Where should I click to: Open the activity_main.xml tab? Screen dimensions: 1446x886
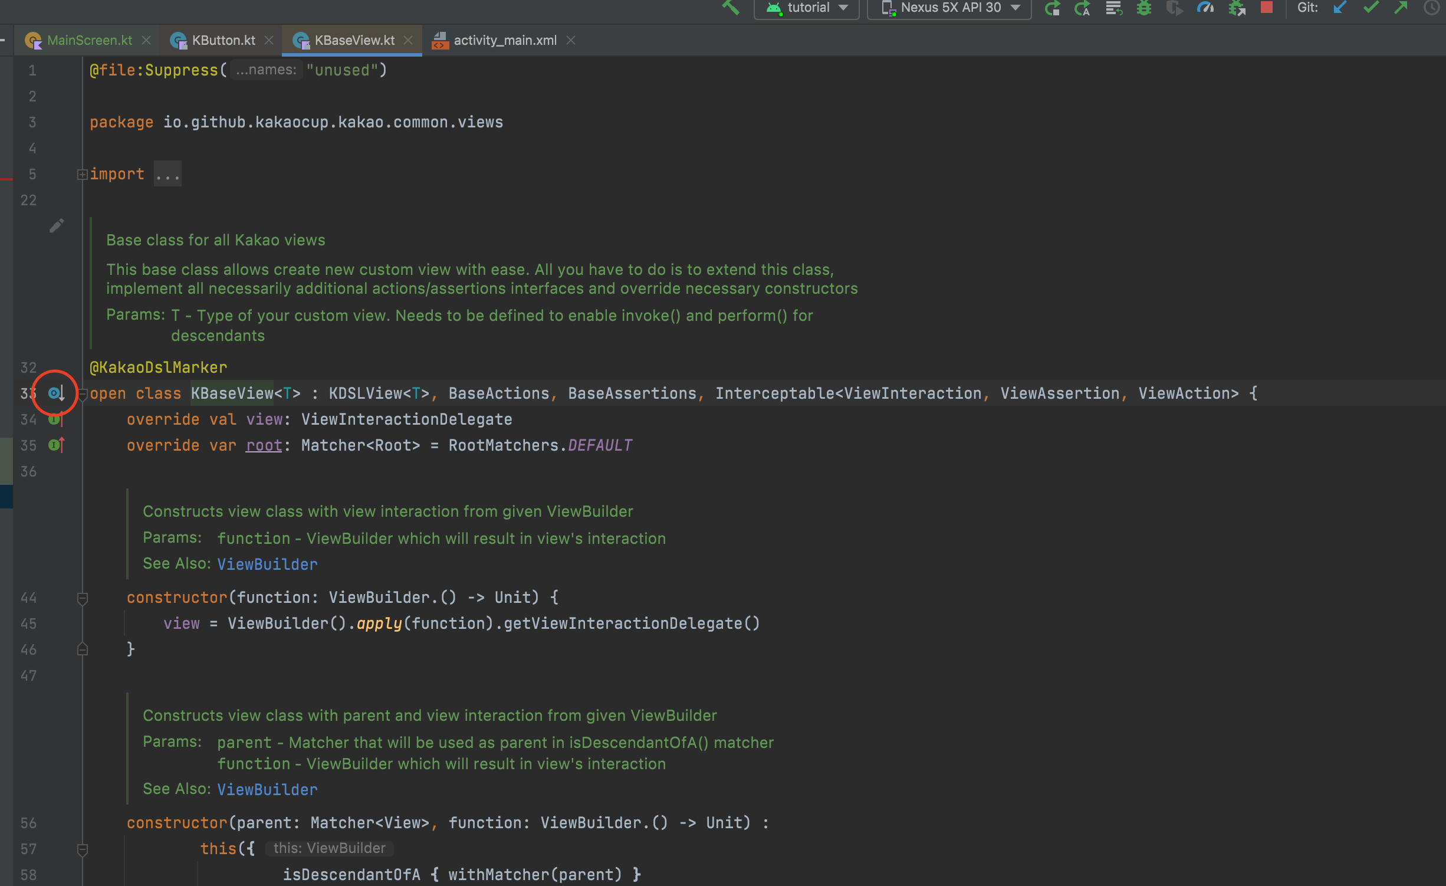[x=504, y=40]
